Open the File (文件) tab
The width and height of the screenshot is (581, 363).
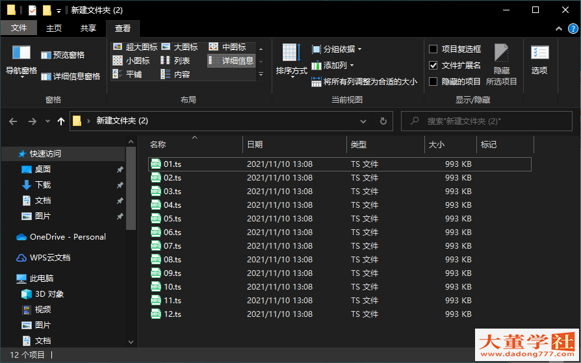(x=19, y=28)
